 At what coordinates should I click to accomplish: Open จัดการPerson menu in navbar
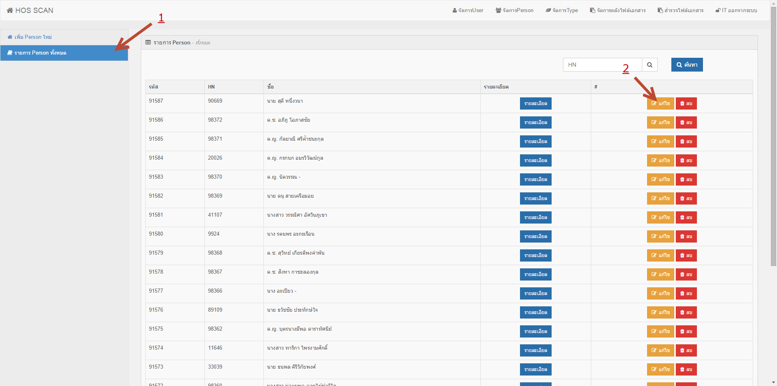coord(514,11)
